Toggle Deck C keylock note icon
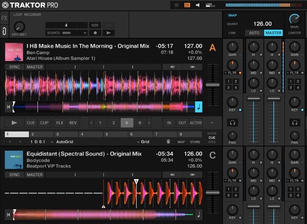Viewport: 307px width, 224px height. tap(199, 215)
